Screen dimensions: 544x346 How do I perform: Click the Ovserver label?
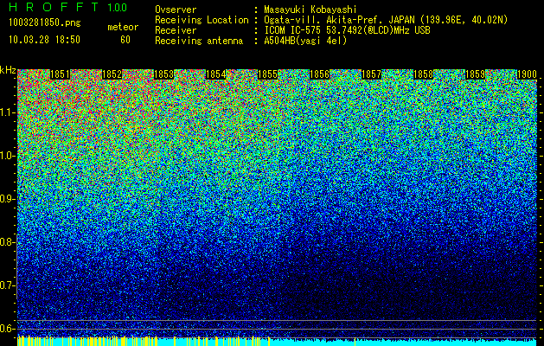pos(176,10)
